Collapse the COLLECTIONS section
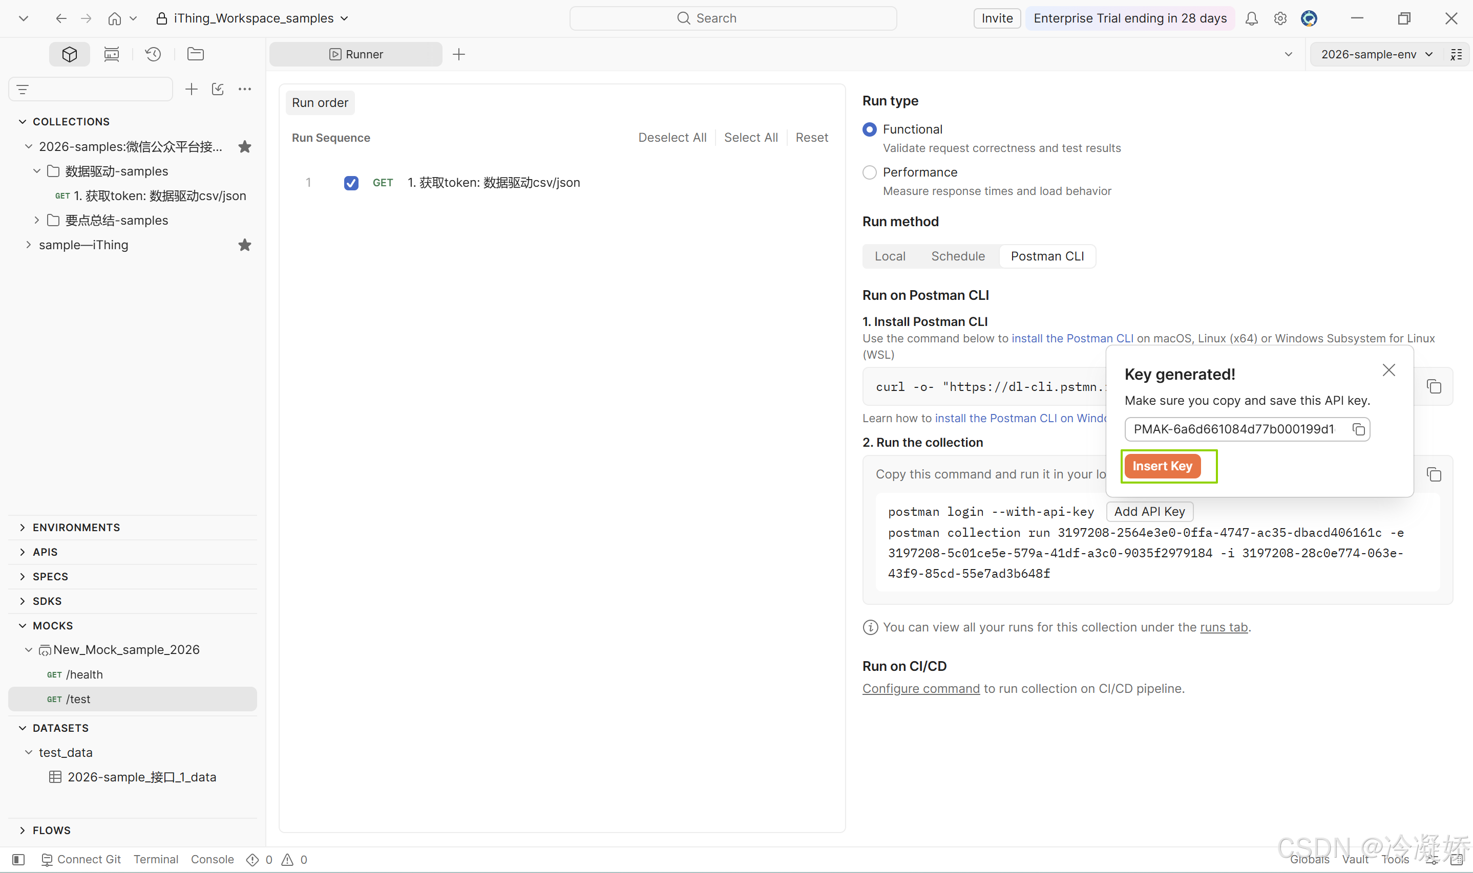 click(x=23, y=122)
